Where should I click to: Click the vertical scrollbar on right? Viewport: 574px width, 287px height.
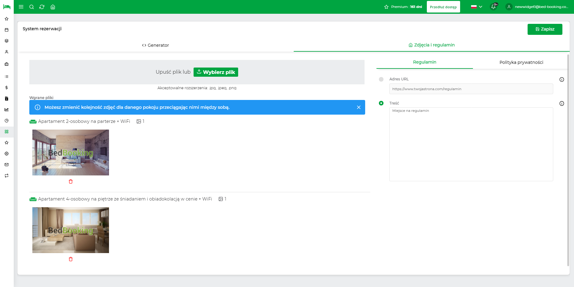coord(568,160)
